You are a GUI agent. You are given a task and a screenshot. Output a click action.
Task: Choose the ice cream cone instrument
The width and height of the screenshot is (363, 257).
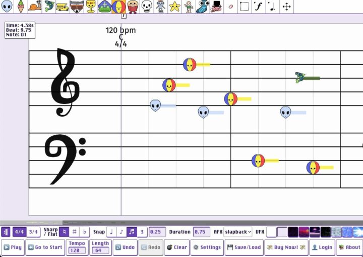21,7
